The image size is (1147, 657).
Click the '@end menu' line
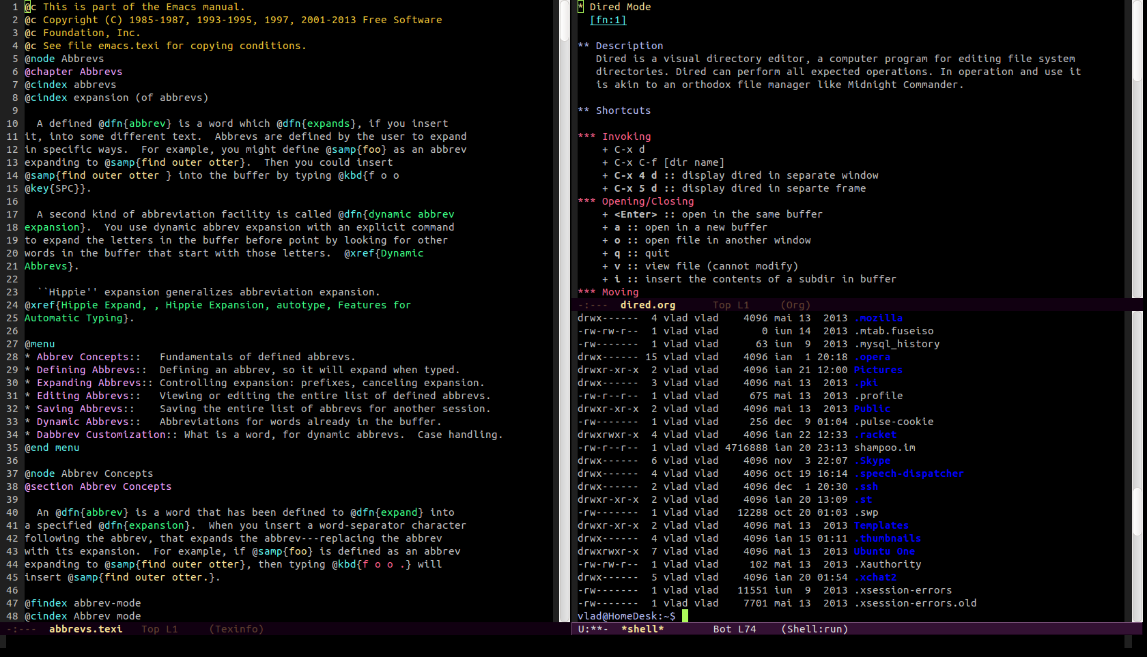[x=52, y=448]
